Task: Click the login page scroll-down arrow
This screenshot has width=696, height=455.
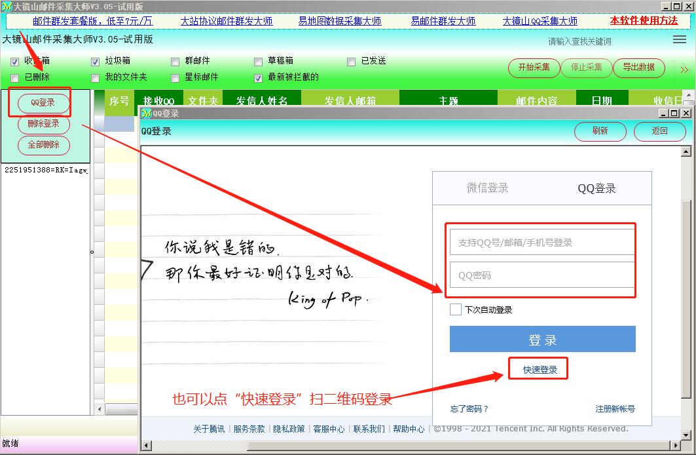Action: pos(686,435)
